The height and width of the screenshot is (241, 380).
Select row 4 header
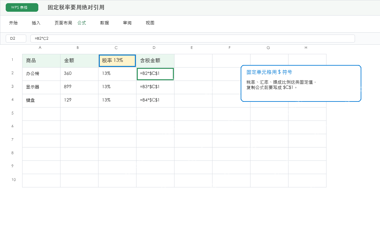tap(12, 100)
